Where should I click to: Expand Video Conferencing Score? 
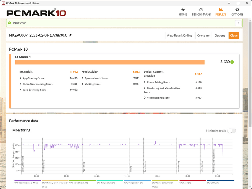[x=20, y=84]
